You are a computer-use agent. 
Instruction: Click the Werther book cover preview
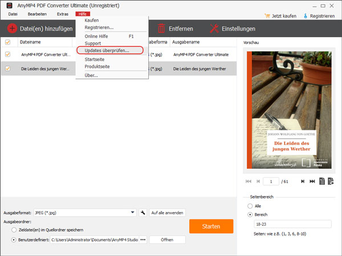pyautogui.click(x=289, y=110)
